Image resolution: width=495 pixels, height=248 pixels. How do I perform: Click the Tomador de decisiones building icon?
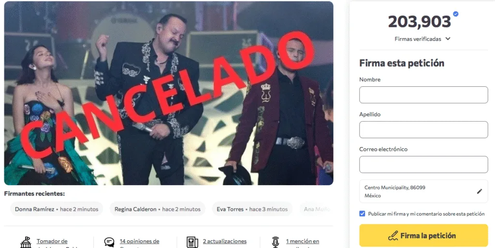tap(26, 242)
